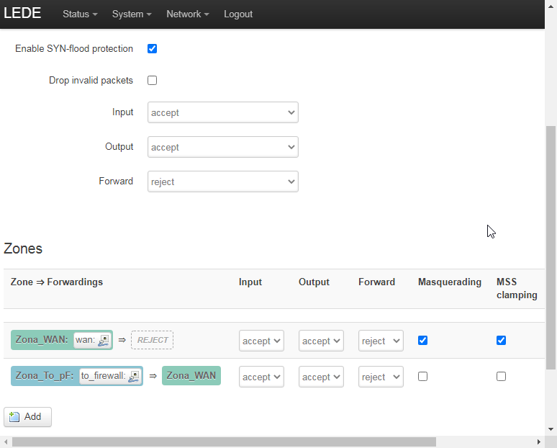Click the horizontal scrollbar thumb

tap(224, 442)
